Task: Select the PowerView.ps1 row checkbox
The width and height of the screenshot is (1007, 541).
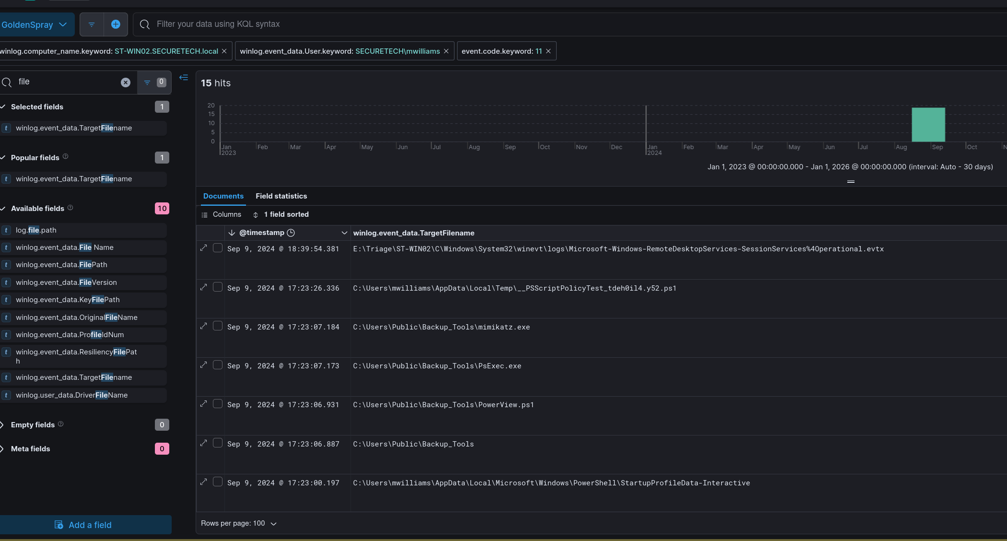Action: pyautogui.click(x=218, y=404)
